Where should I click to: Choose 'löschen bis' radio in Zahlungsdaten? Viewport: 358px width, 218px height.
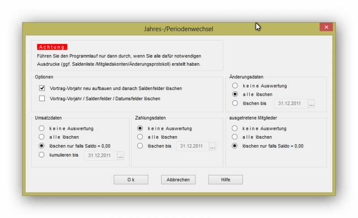(140, 146)
